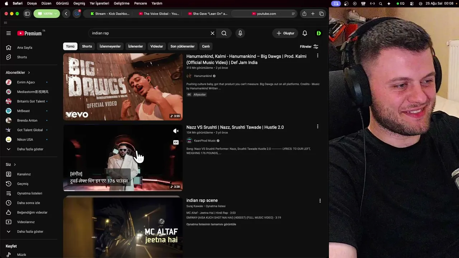Toggle captions CC on the Nazz preview

tap(176, 142)
